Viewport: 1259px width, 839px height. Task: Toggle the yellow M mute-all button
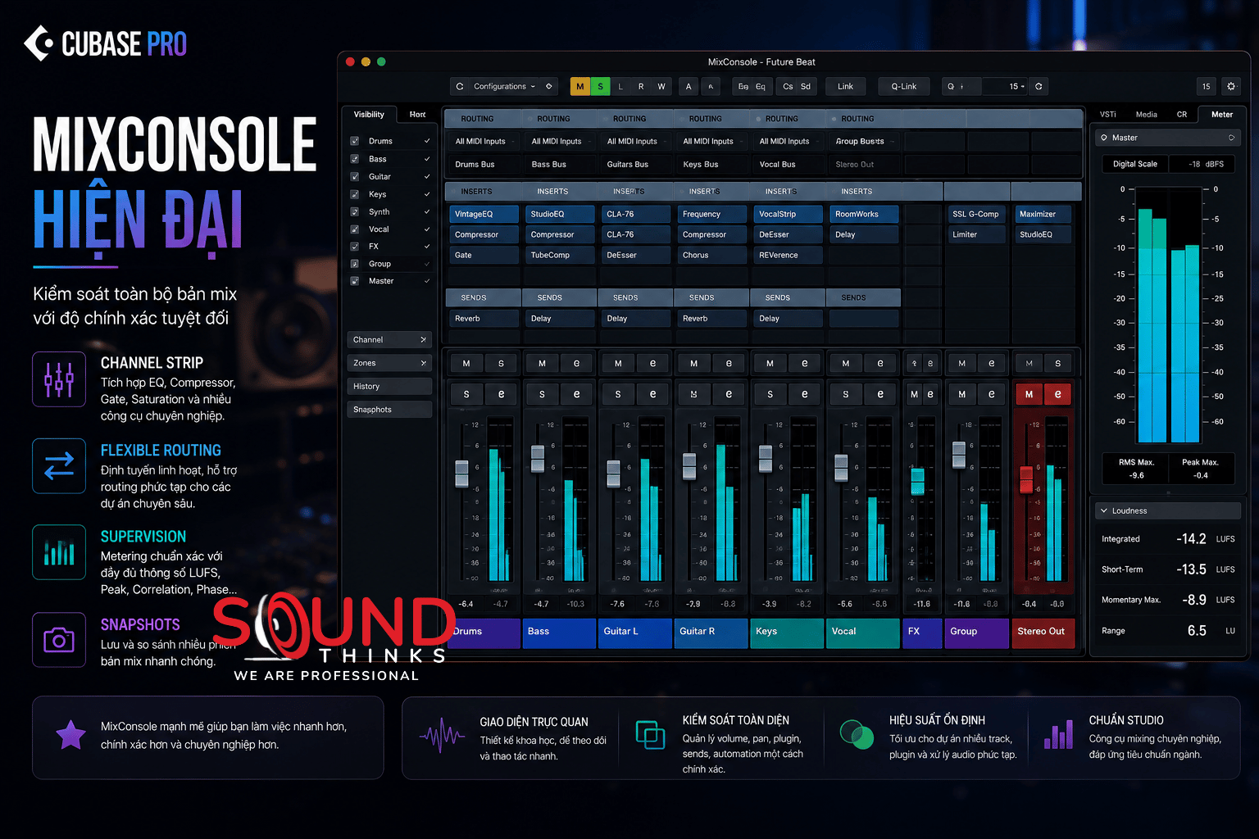[580, 86]
